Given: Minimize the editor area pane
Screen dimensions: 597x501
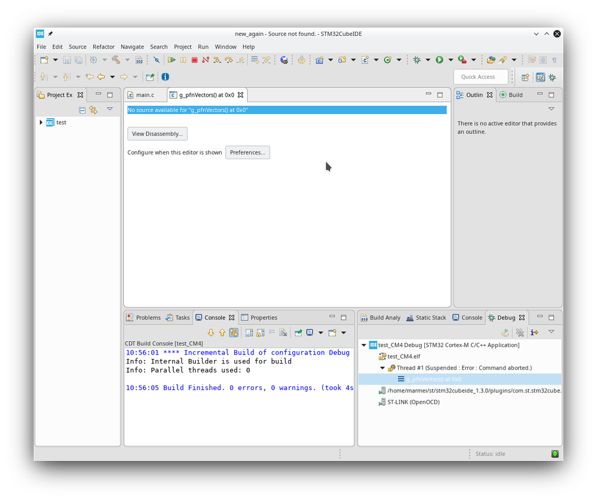Looking at the screenshot, I should click(x=428, y=94).
